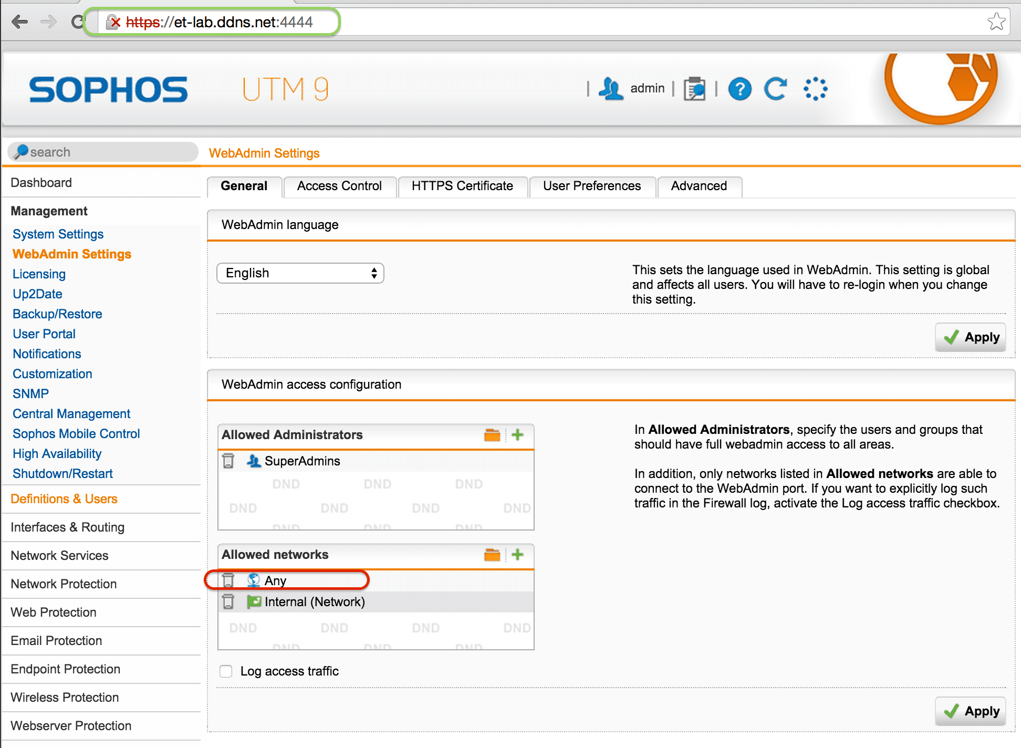Click the insecure certificate warning icon
The height and width of the screenshot is (748, 1021).
113,22
